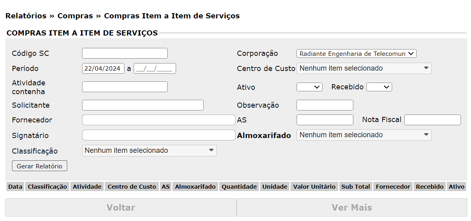
Task: Open the Classificação dropdown
Action: pyautogui.click(x=149, y=150)
